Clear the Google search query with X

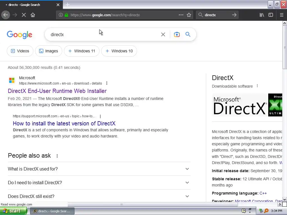click(163, 34)
